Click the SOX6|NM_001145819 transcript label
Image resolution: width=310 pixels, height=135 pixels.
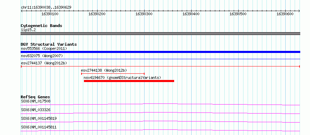(x=39, y=118)
